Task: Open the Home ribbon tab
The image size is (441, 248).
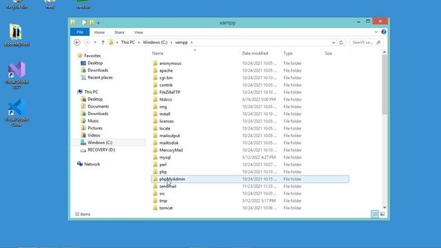Action: click(99, 32)
